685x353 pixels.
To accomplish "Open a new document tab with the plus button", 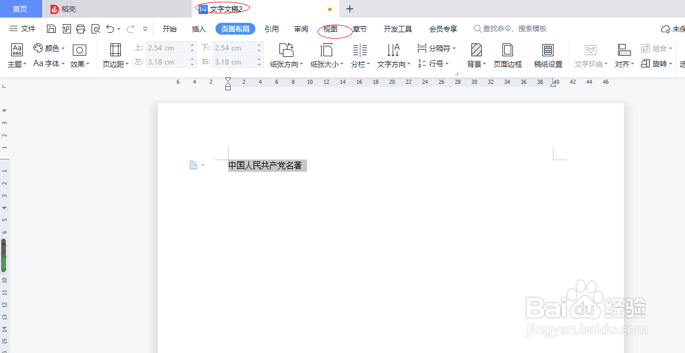I will click(x=349, y=9).
